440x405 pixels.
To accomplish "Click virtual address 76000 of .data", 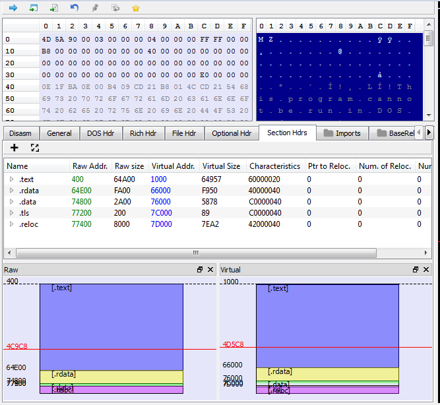I will point(160,202).
